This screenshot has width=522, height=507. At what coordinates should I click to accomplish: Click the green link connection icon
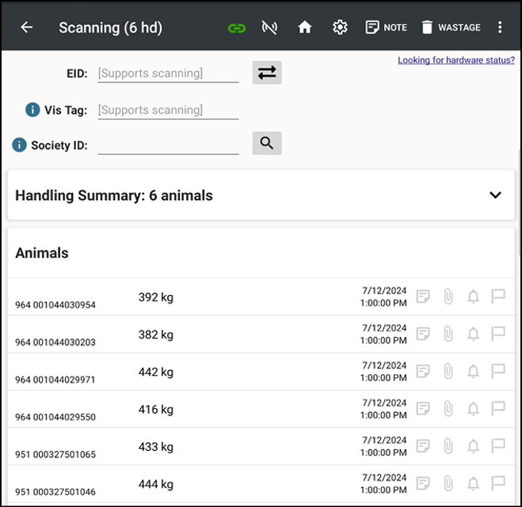pos(236,28)
